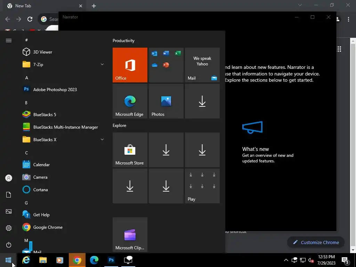Open Google apps grid in Chrome
Image resolution: width=356 pixels, height=267 pixels.
339,49
